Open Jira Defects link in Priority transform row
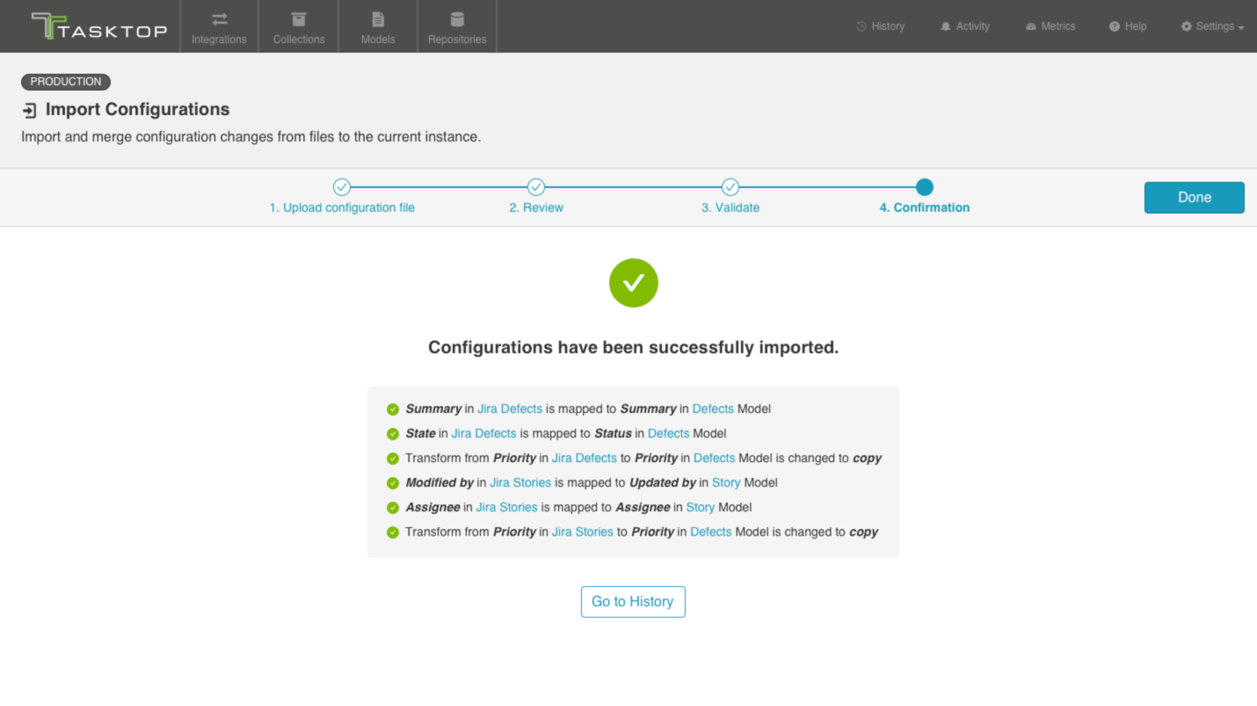Image resolution: width=1257 pixels, height=706 pixels. coord(584,458)
